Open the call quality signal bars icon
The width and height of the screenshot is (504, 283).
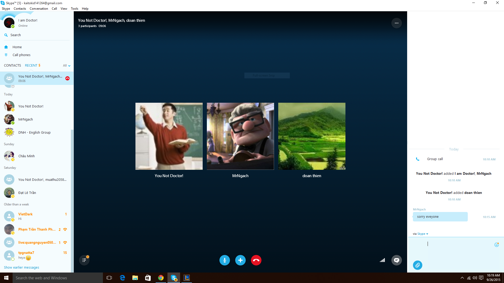(x=382, y=260)
